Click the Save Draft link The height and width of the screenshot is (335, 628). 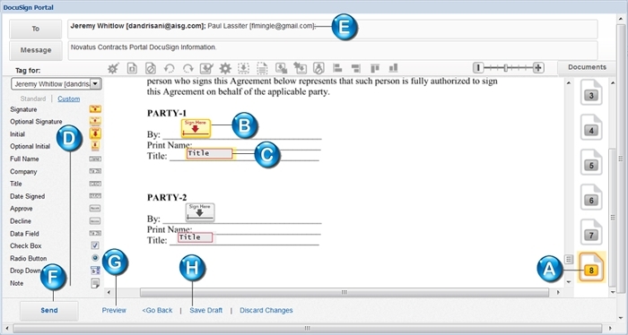click(x=205, y=310)
